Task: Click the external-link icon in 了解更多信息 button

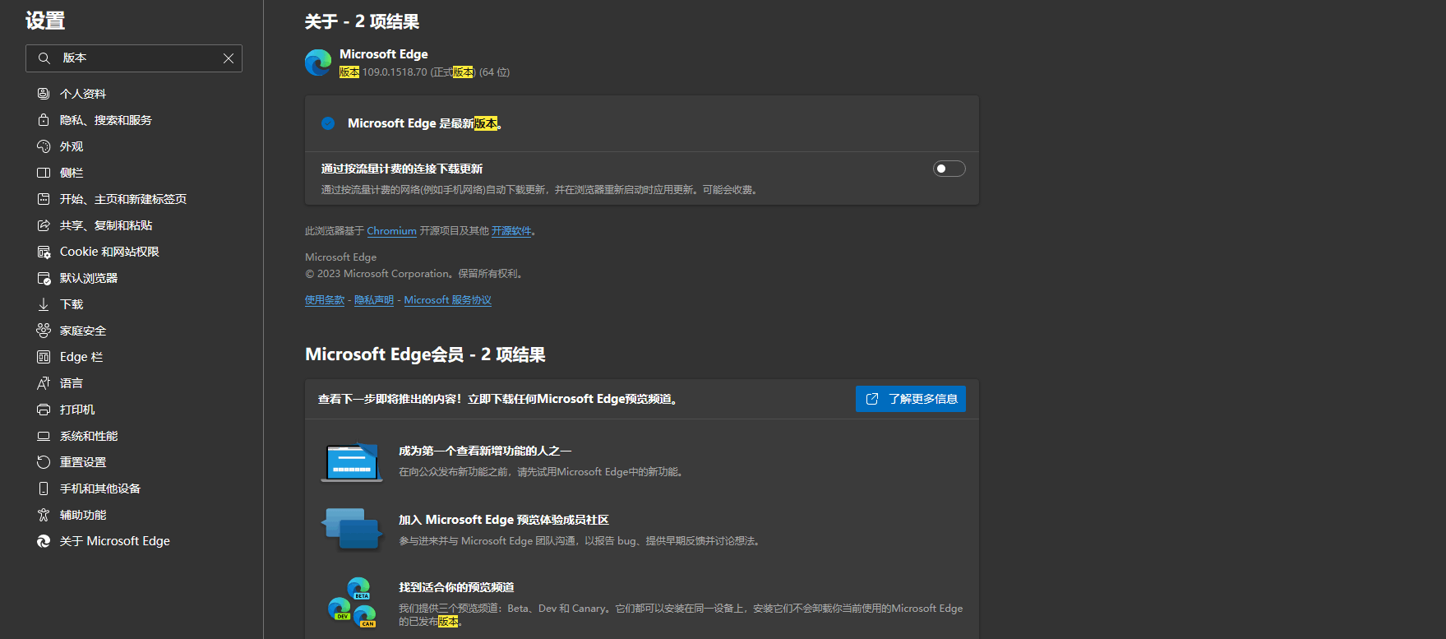Action: click(x=872, y=399)
